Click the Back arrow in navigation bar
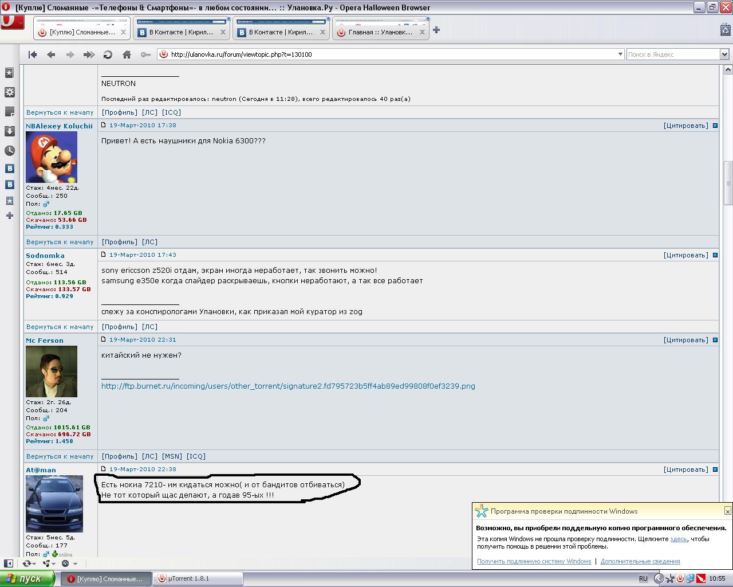 [51, 54]
